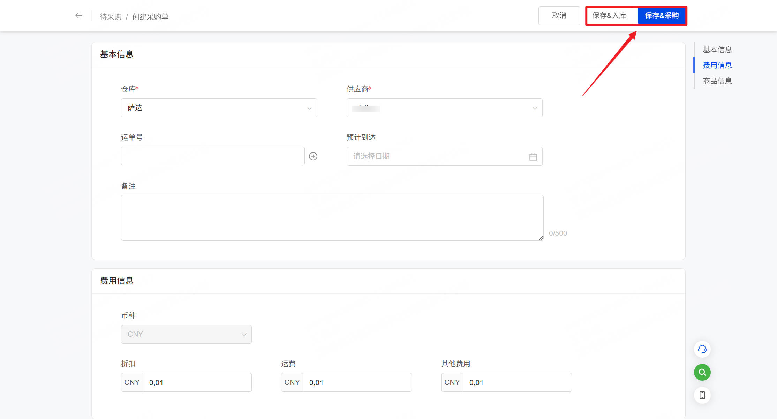Jump to 基本信息 section in side nav
The width and height of the screenshot is (777, 419).
(717, 50)
